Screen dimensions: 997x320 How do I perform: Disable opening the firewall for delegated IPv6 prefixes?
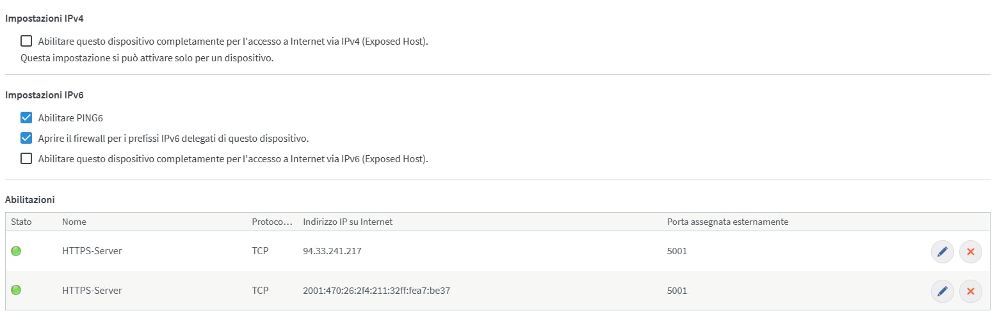(x=26, y=138)
